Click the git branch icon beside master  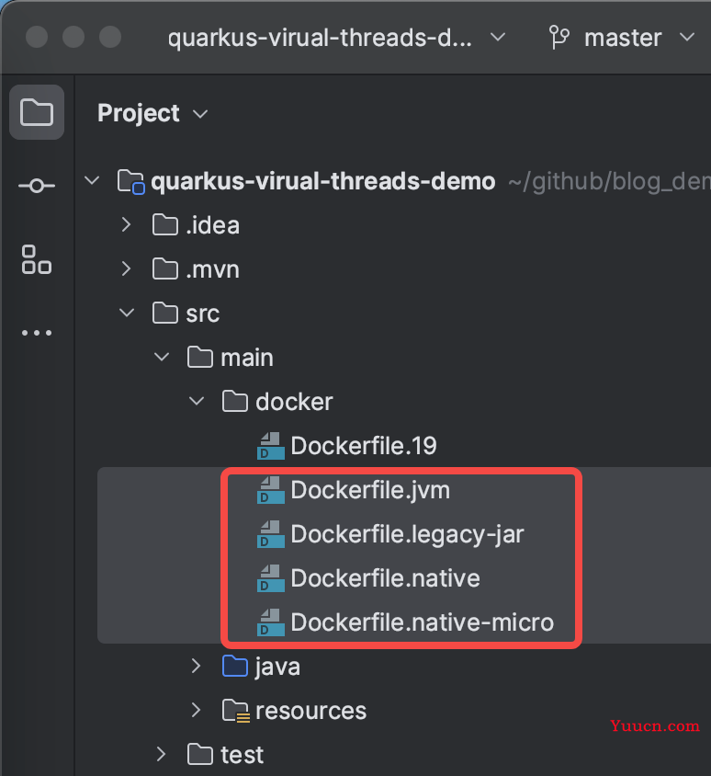[x=558, y=38]
